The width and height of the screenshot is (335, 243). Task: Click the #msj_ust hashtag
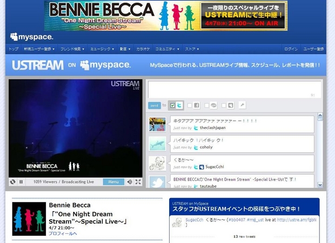[255, 220]
